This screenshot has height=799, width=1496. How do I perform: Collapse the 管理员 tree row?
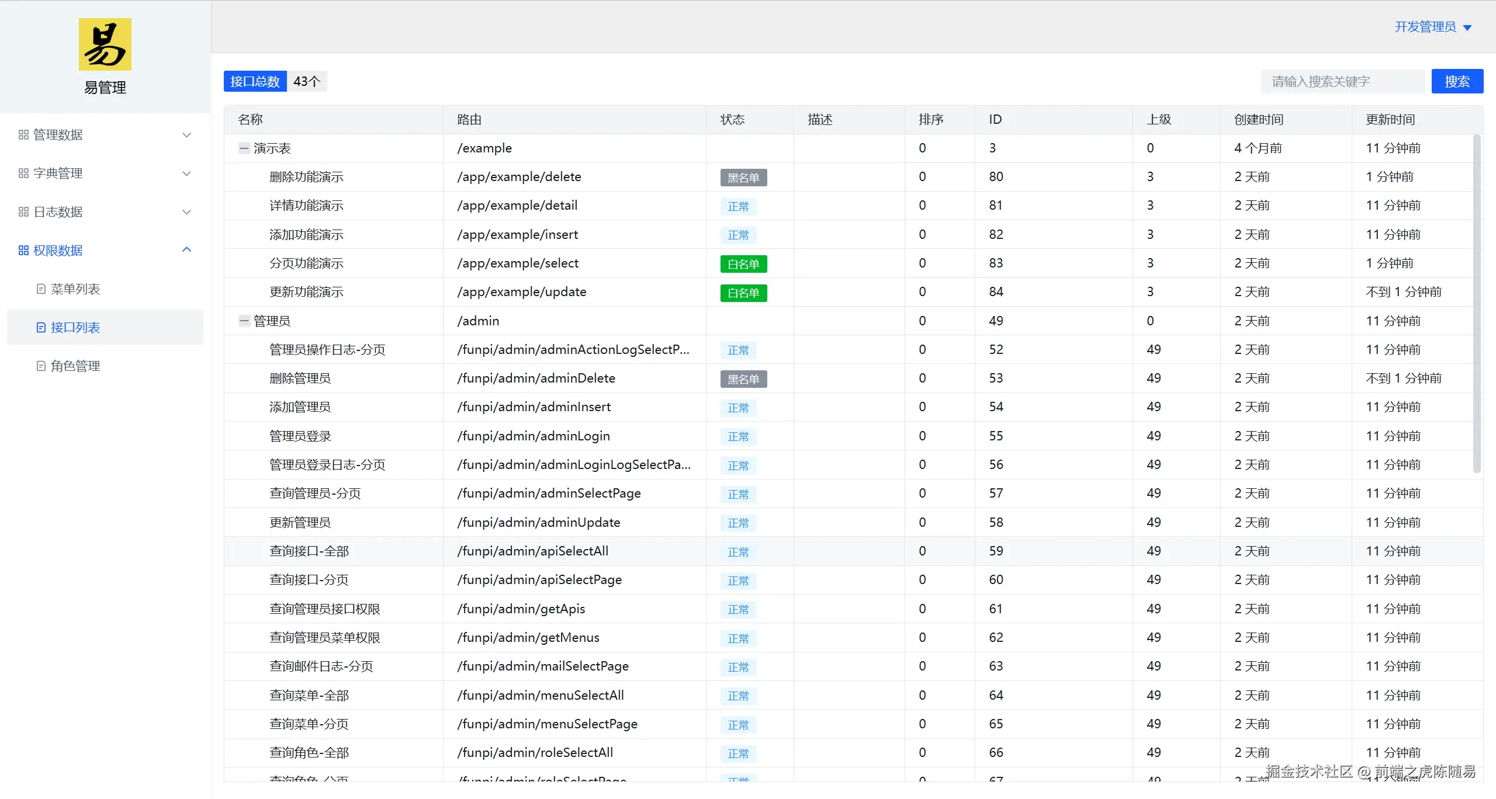244,321
